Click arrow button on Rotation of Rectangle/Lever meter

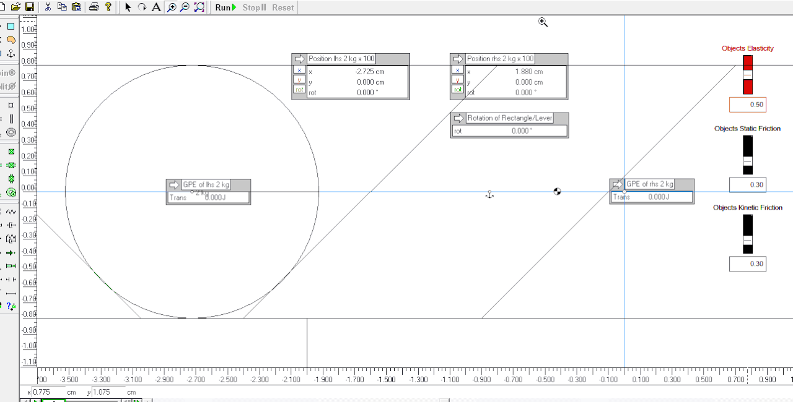[458, 118]
